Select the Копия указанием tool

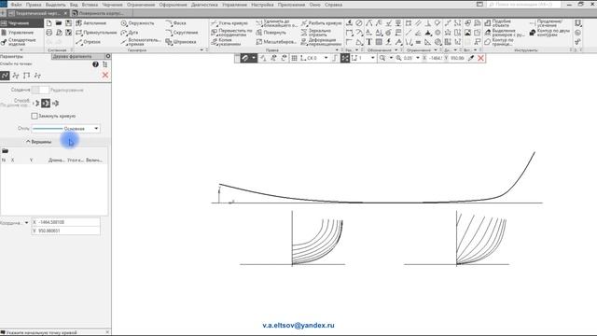[226, 42]
